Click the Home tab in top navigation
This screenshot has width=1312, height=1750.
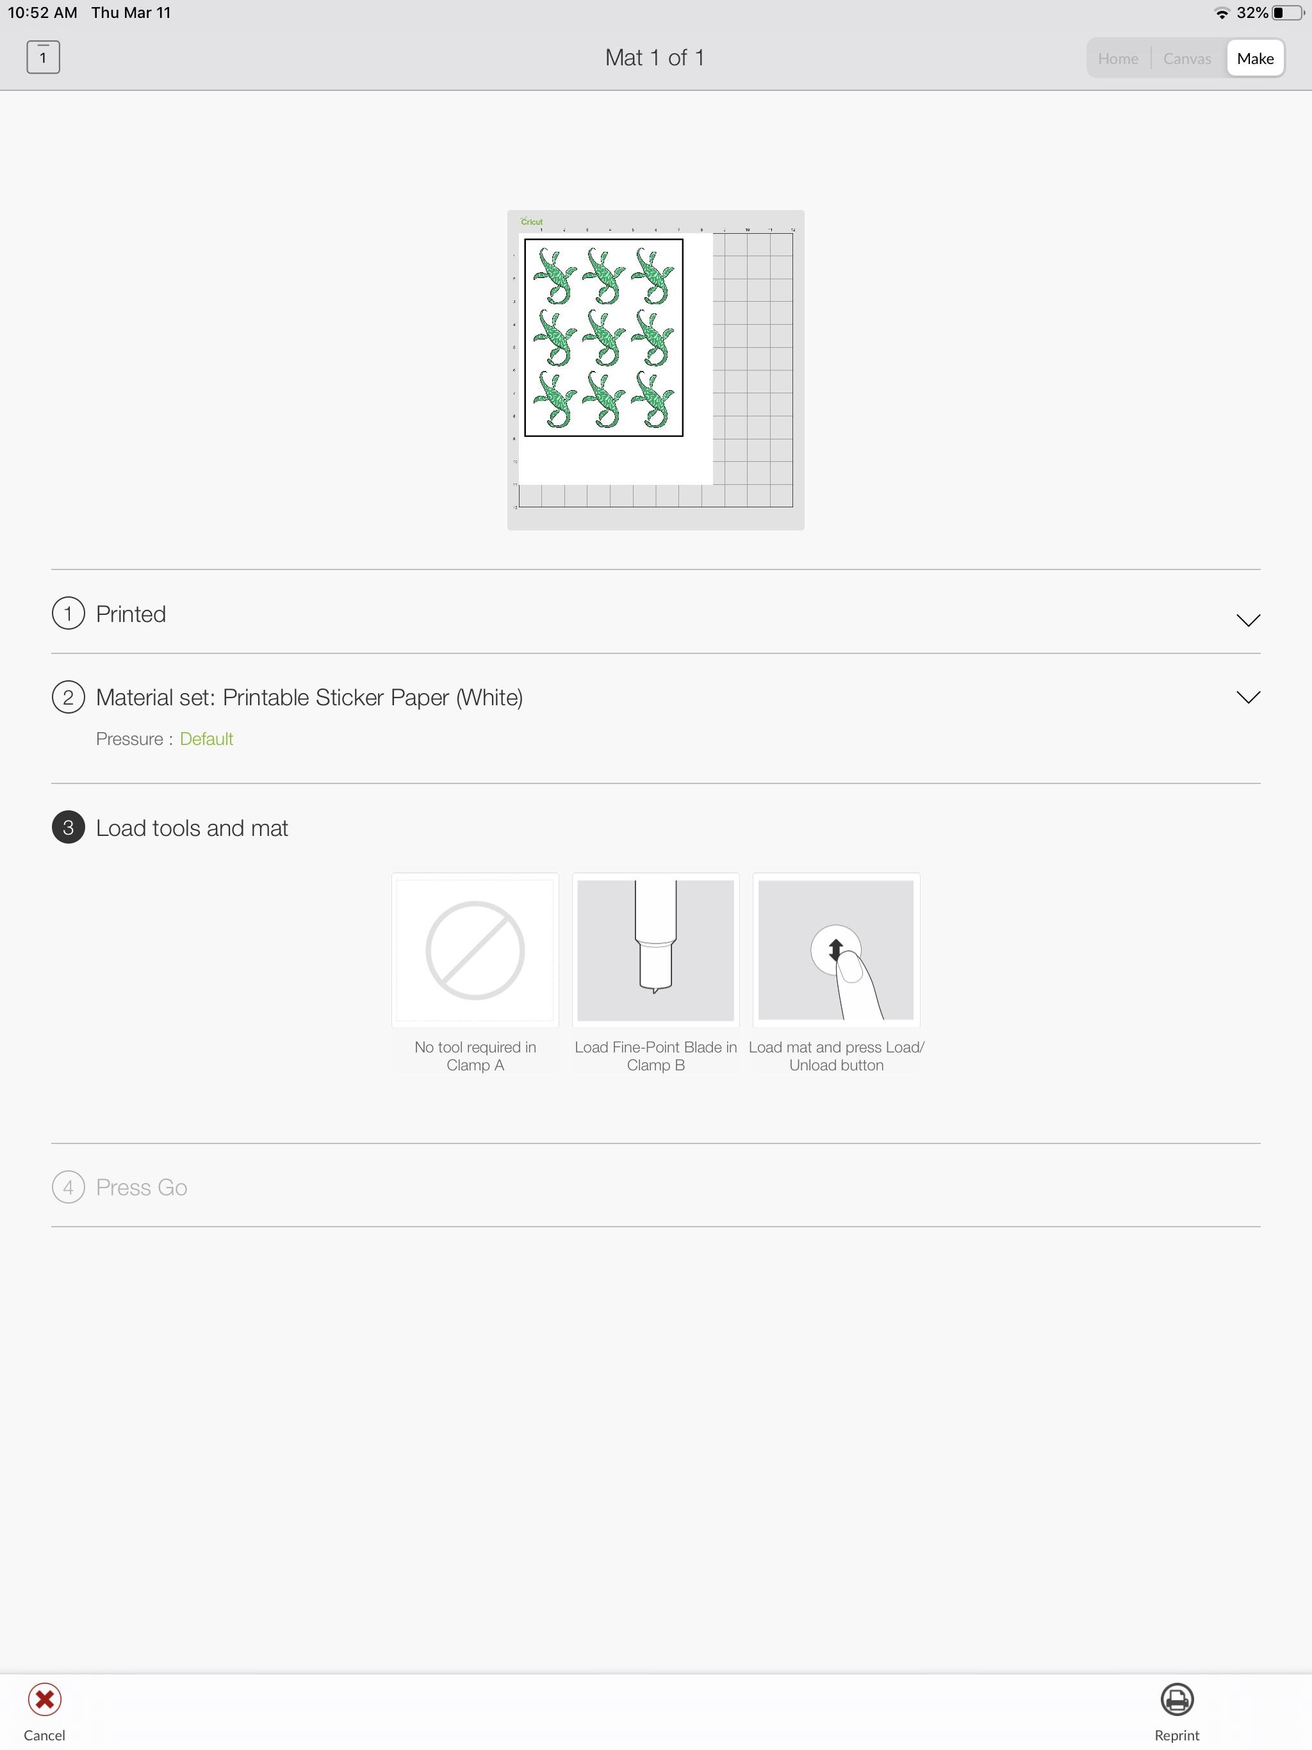pos(1119,58)
